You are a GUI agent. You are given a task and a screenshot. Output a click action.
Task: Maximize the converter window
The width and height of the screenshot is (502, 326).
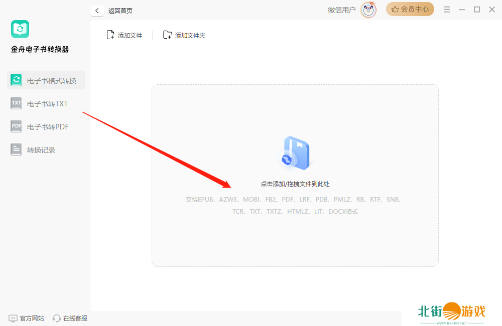[477, 10]
